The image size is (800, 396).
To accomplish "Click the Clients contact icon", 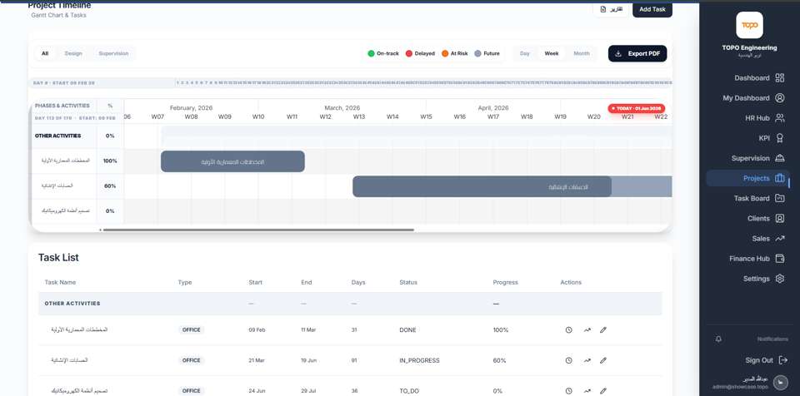I will (779, 218).
